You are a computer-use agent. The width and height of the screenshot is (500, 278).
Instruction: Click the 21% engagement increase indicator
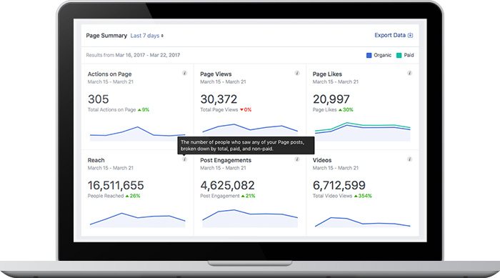[249, 196]
